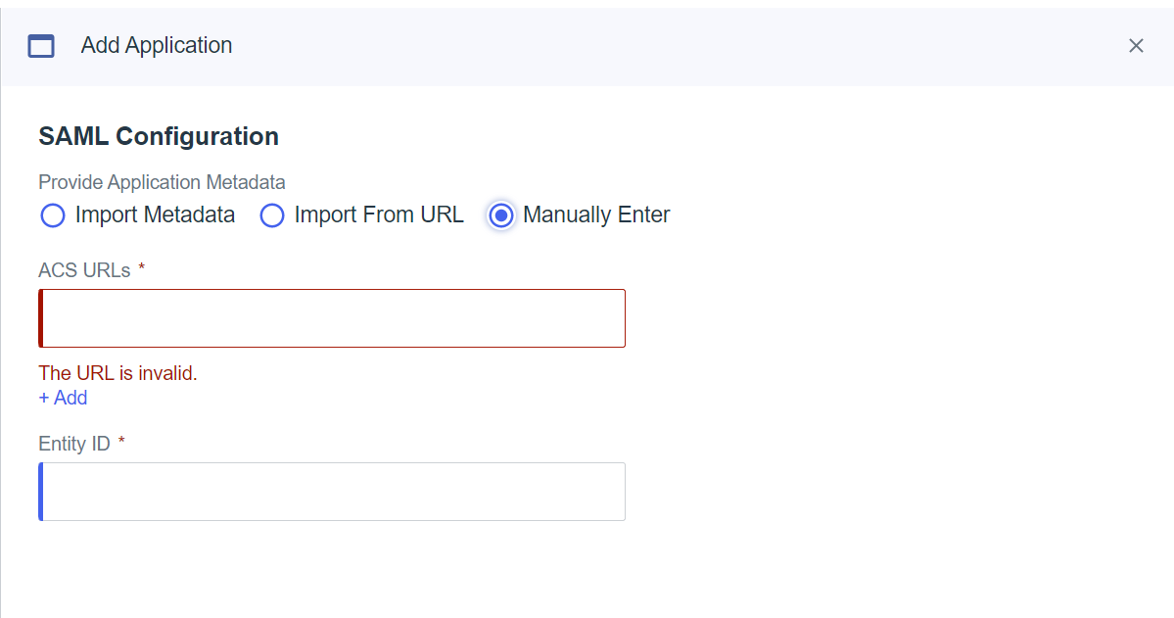Click the selected Manually Enter radio indicator
Image resolution: width=1174 pixels, height=618 pixels.
[x=500, y=215]
